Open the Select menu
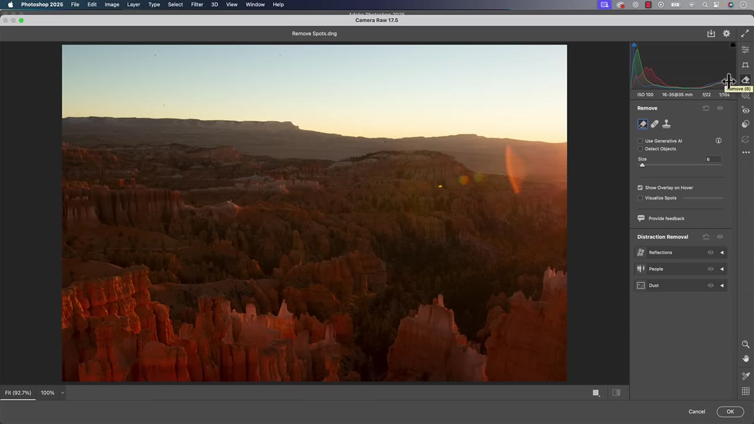This screenshot has width=754, height=424. (175, 4)
